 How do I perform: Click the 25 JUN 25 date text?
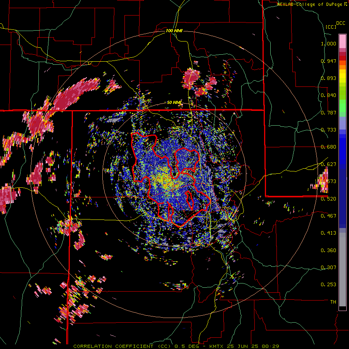pos(243,346)
